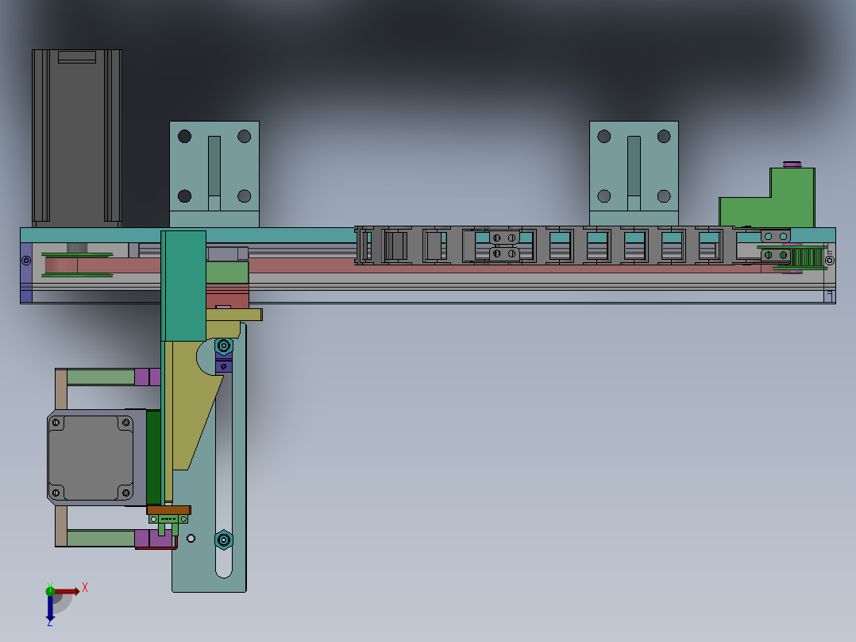856x642 pixels.
Task: Select the upper green standoff rod
Action: pyautogui.click(x=100, y=377)
